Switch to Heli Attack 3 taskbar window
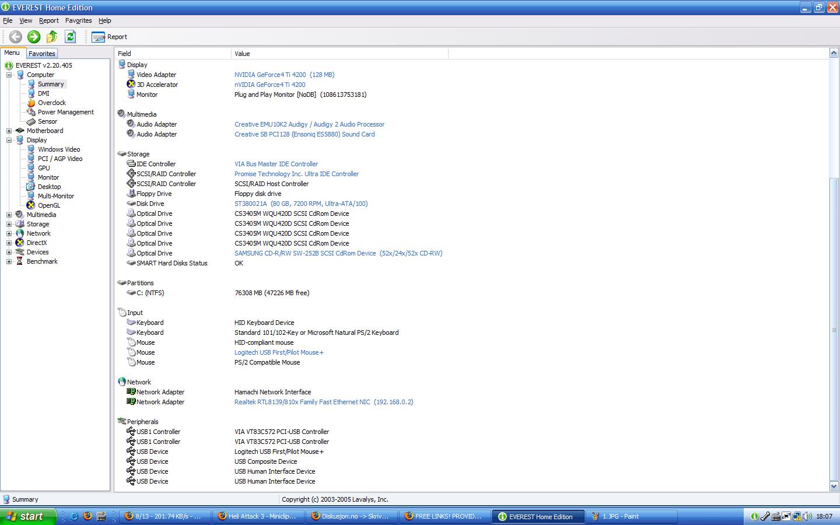This screenshot has width=840, height=525. 257,516
